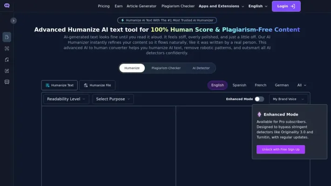This screenshot has width=331, height=186.
Task: Click the most trusted AI Humanizer banner
Action: pyautogui.click(x=167, y=20)
